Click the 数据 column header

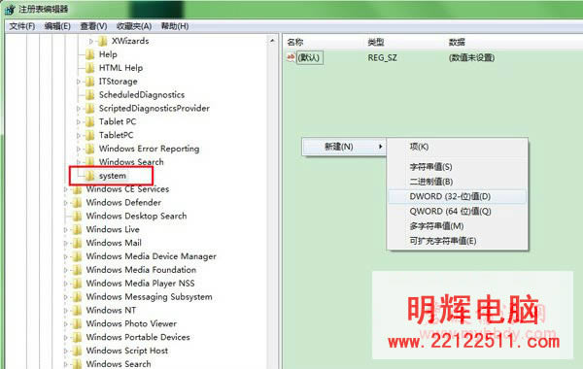tap(457, 42)
